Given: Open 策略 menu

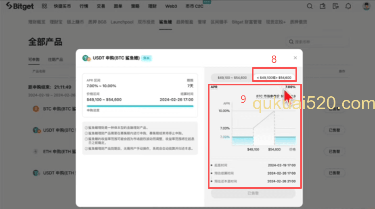Looking at the screenshot, I should click(x=135, y=6).
